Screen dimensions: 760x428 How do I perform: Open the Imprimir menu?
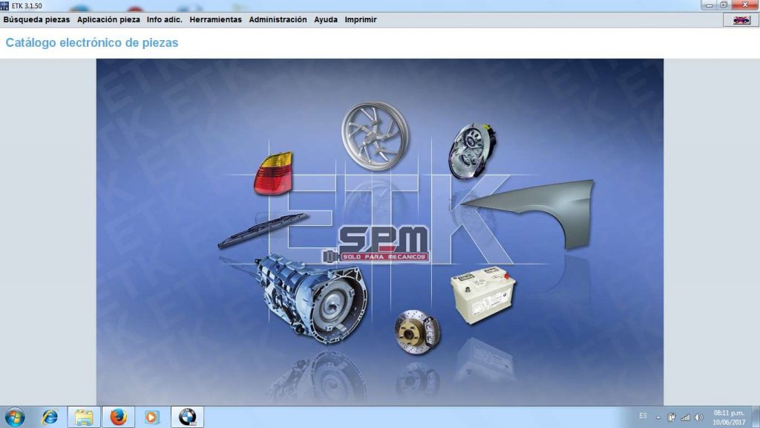coord(361,20)
